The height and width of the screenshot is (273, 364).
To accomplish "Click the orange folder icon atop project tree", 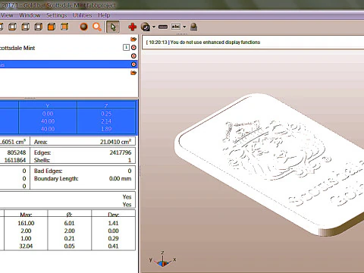I will (133, 39).
